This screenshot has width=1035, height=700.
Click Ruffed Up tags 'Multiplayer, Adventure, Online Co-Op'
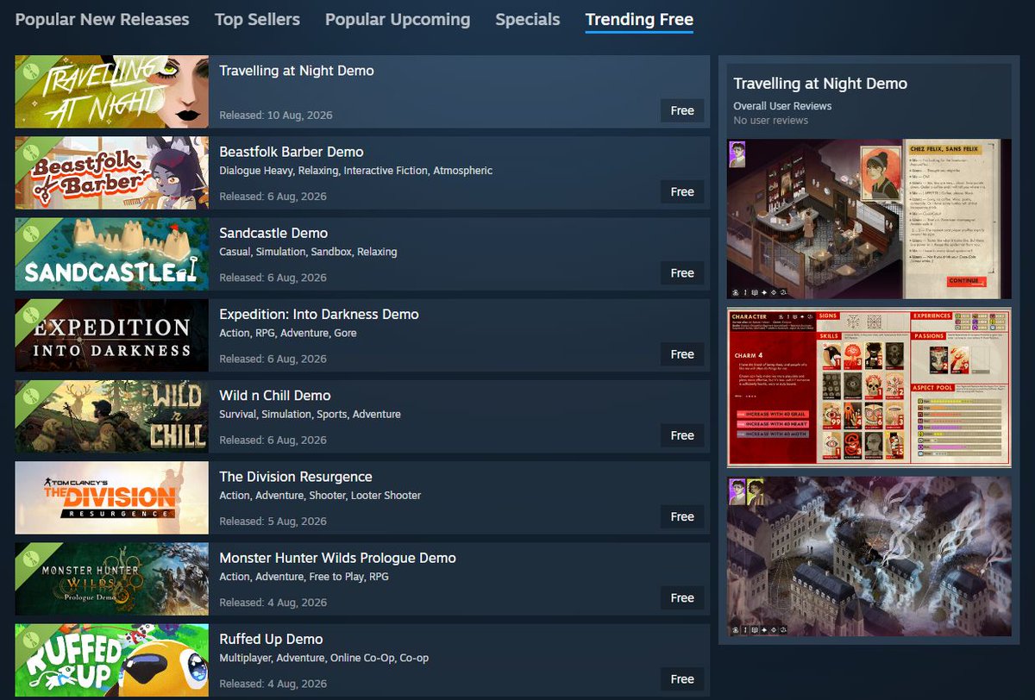click(x=307, y=658)
